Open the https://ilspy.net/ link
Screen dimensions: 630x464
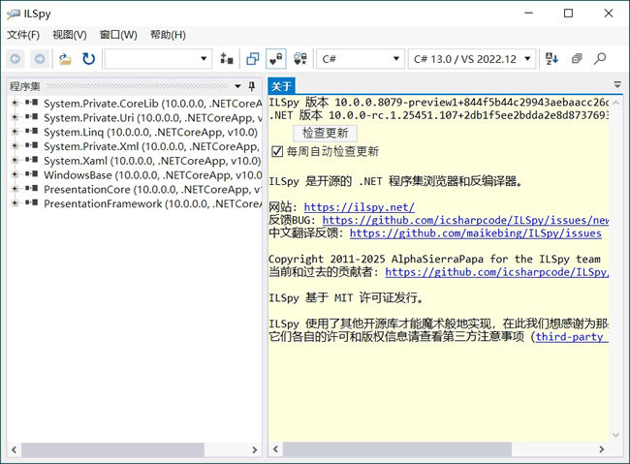click(359, 207)
